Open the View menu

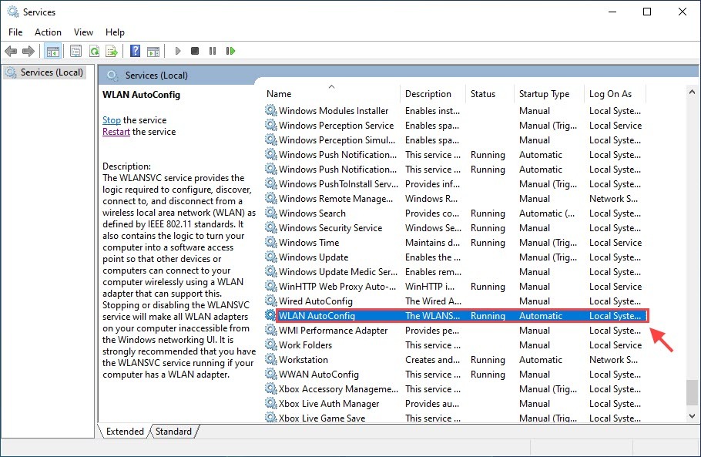[84, 32]
